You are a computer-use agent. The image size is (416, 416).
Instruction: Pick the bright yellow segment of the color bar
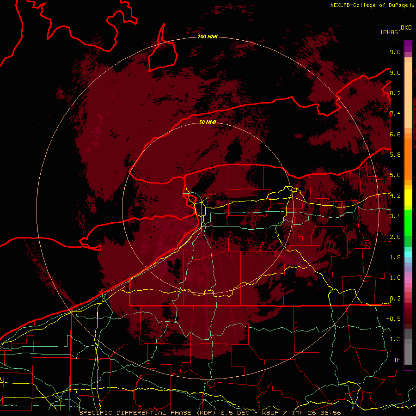click(x=408, y=198)
